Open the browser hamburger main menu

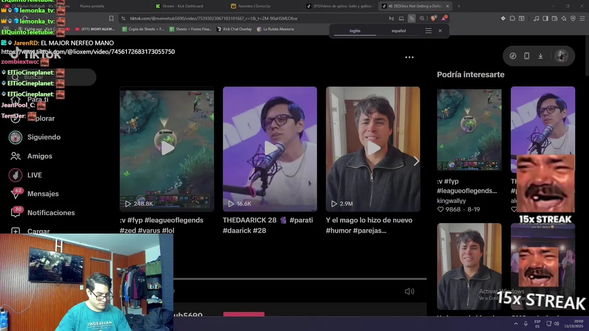coord(582,18)
